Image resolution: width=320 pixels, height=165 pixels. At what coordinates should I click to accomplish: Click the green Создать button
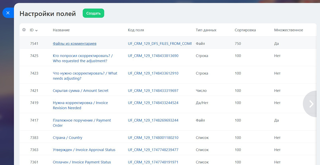[x=93, y=13]
